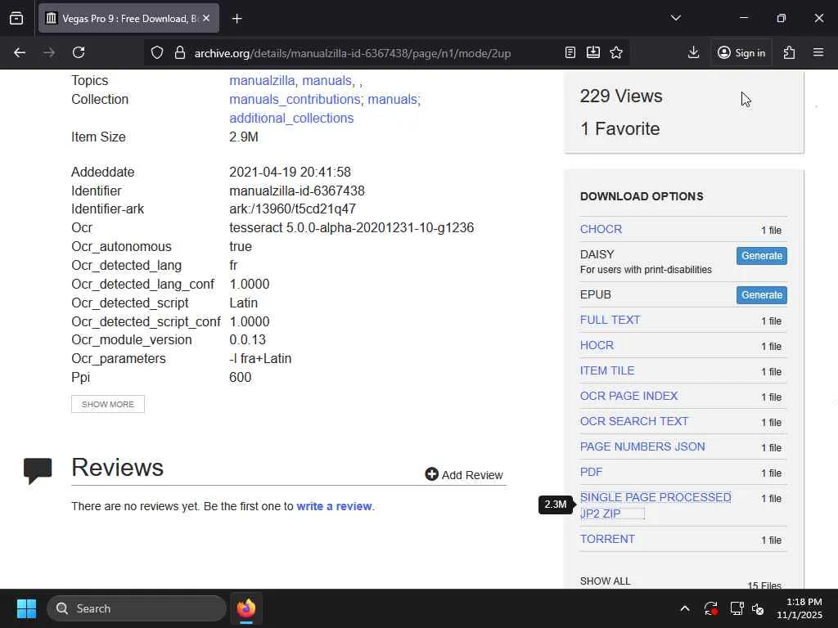
Task: Open the manuals topic link
Action: tap(327, 81)
